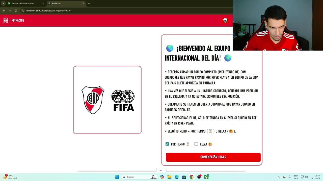Open network settings tray icon

302,177
